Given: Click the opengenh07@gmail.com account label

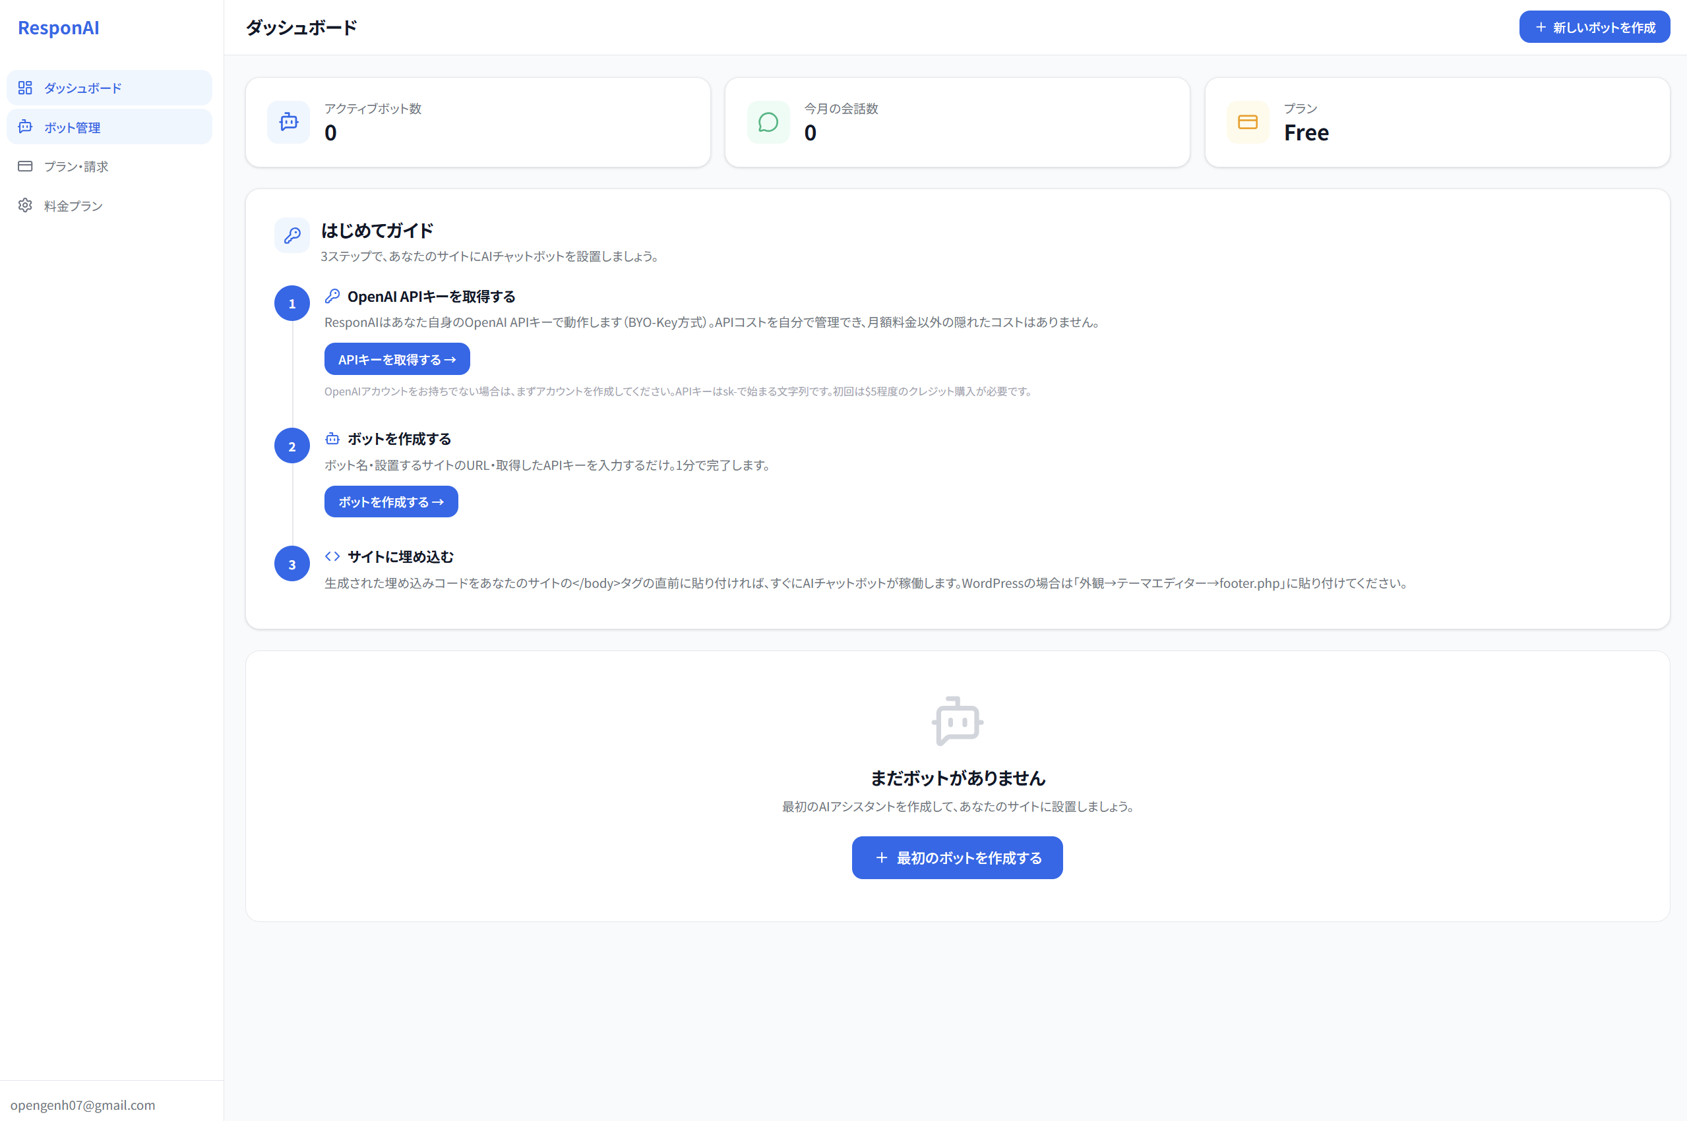Looking at the screenshot, I should (x=83, y=1105).
